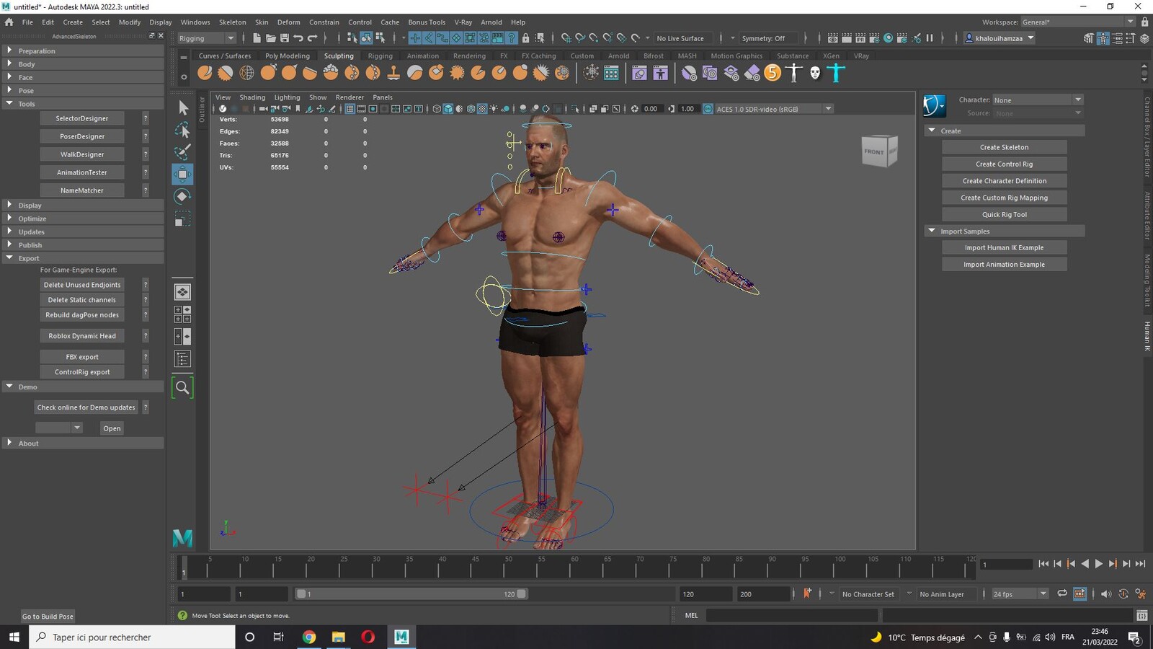1153x649 pixels.
Task: Click Create Skeleton button
Action: (x=1004, y=147)
